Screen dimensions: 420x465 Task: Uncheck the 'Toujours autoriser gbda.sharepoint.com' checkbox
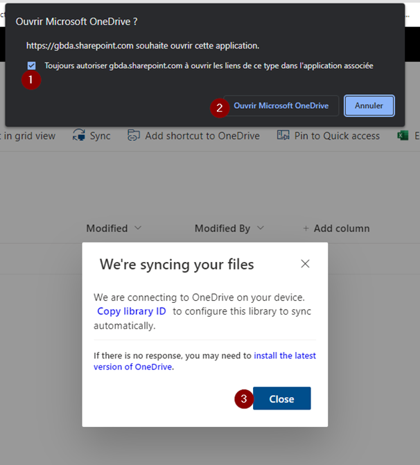tap(31, 66)
